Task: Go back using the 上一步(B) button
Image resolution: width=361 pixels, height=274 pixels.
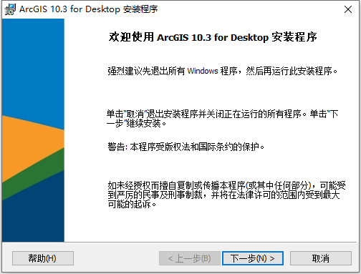Action: (x=190, y=258)
